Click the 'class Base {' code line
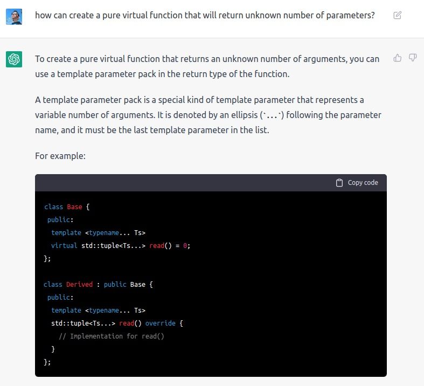The image size is (424, 386). pyautogui.click(x=67, y=207)
